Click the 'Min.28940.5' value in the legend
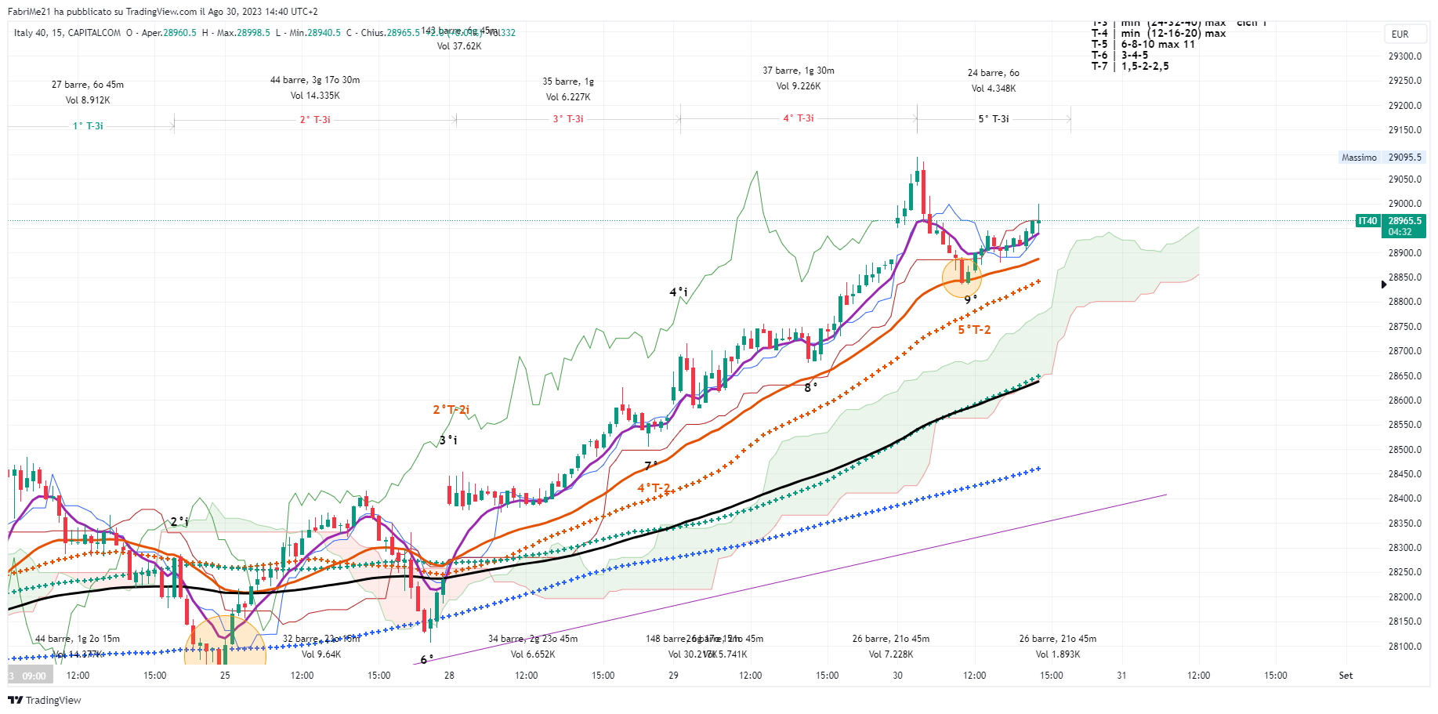The width and height of the screenshot is (1438, 714). 315,33
